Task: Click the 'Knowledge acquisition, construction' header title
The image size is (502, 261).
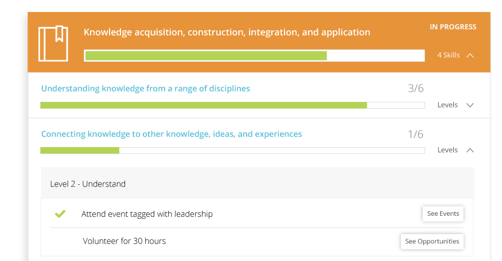Action: point(227,32)
